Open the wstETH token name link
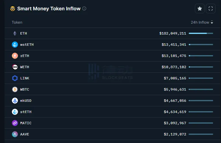The height and width of the screenshot is (143, 221). click(x=27, y=45)
